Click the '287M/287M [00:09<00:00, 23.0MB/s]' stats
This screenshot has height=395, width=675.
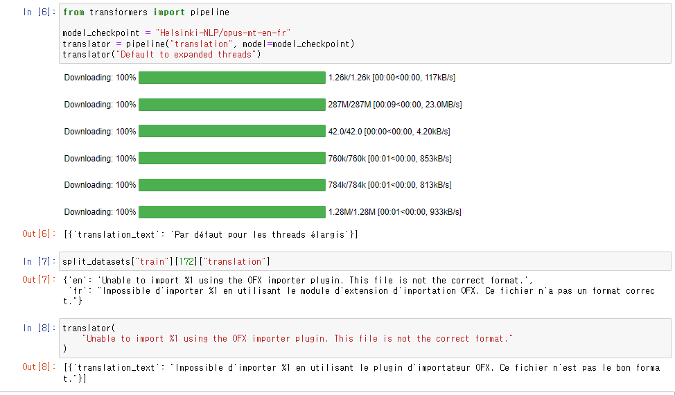tap(395, 105)
